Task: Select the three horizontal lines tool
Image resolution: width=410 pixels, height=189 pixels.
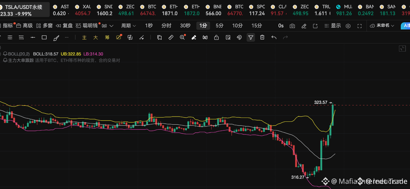Action: 21,38
